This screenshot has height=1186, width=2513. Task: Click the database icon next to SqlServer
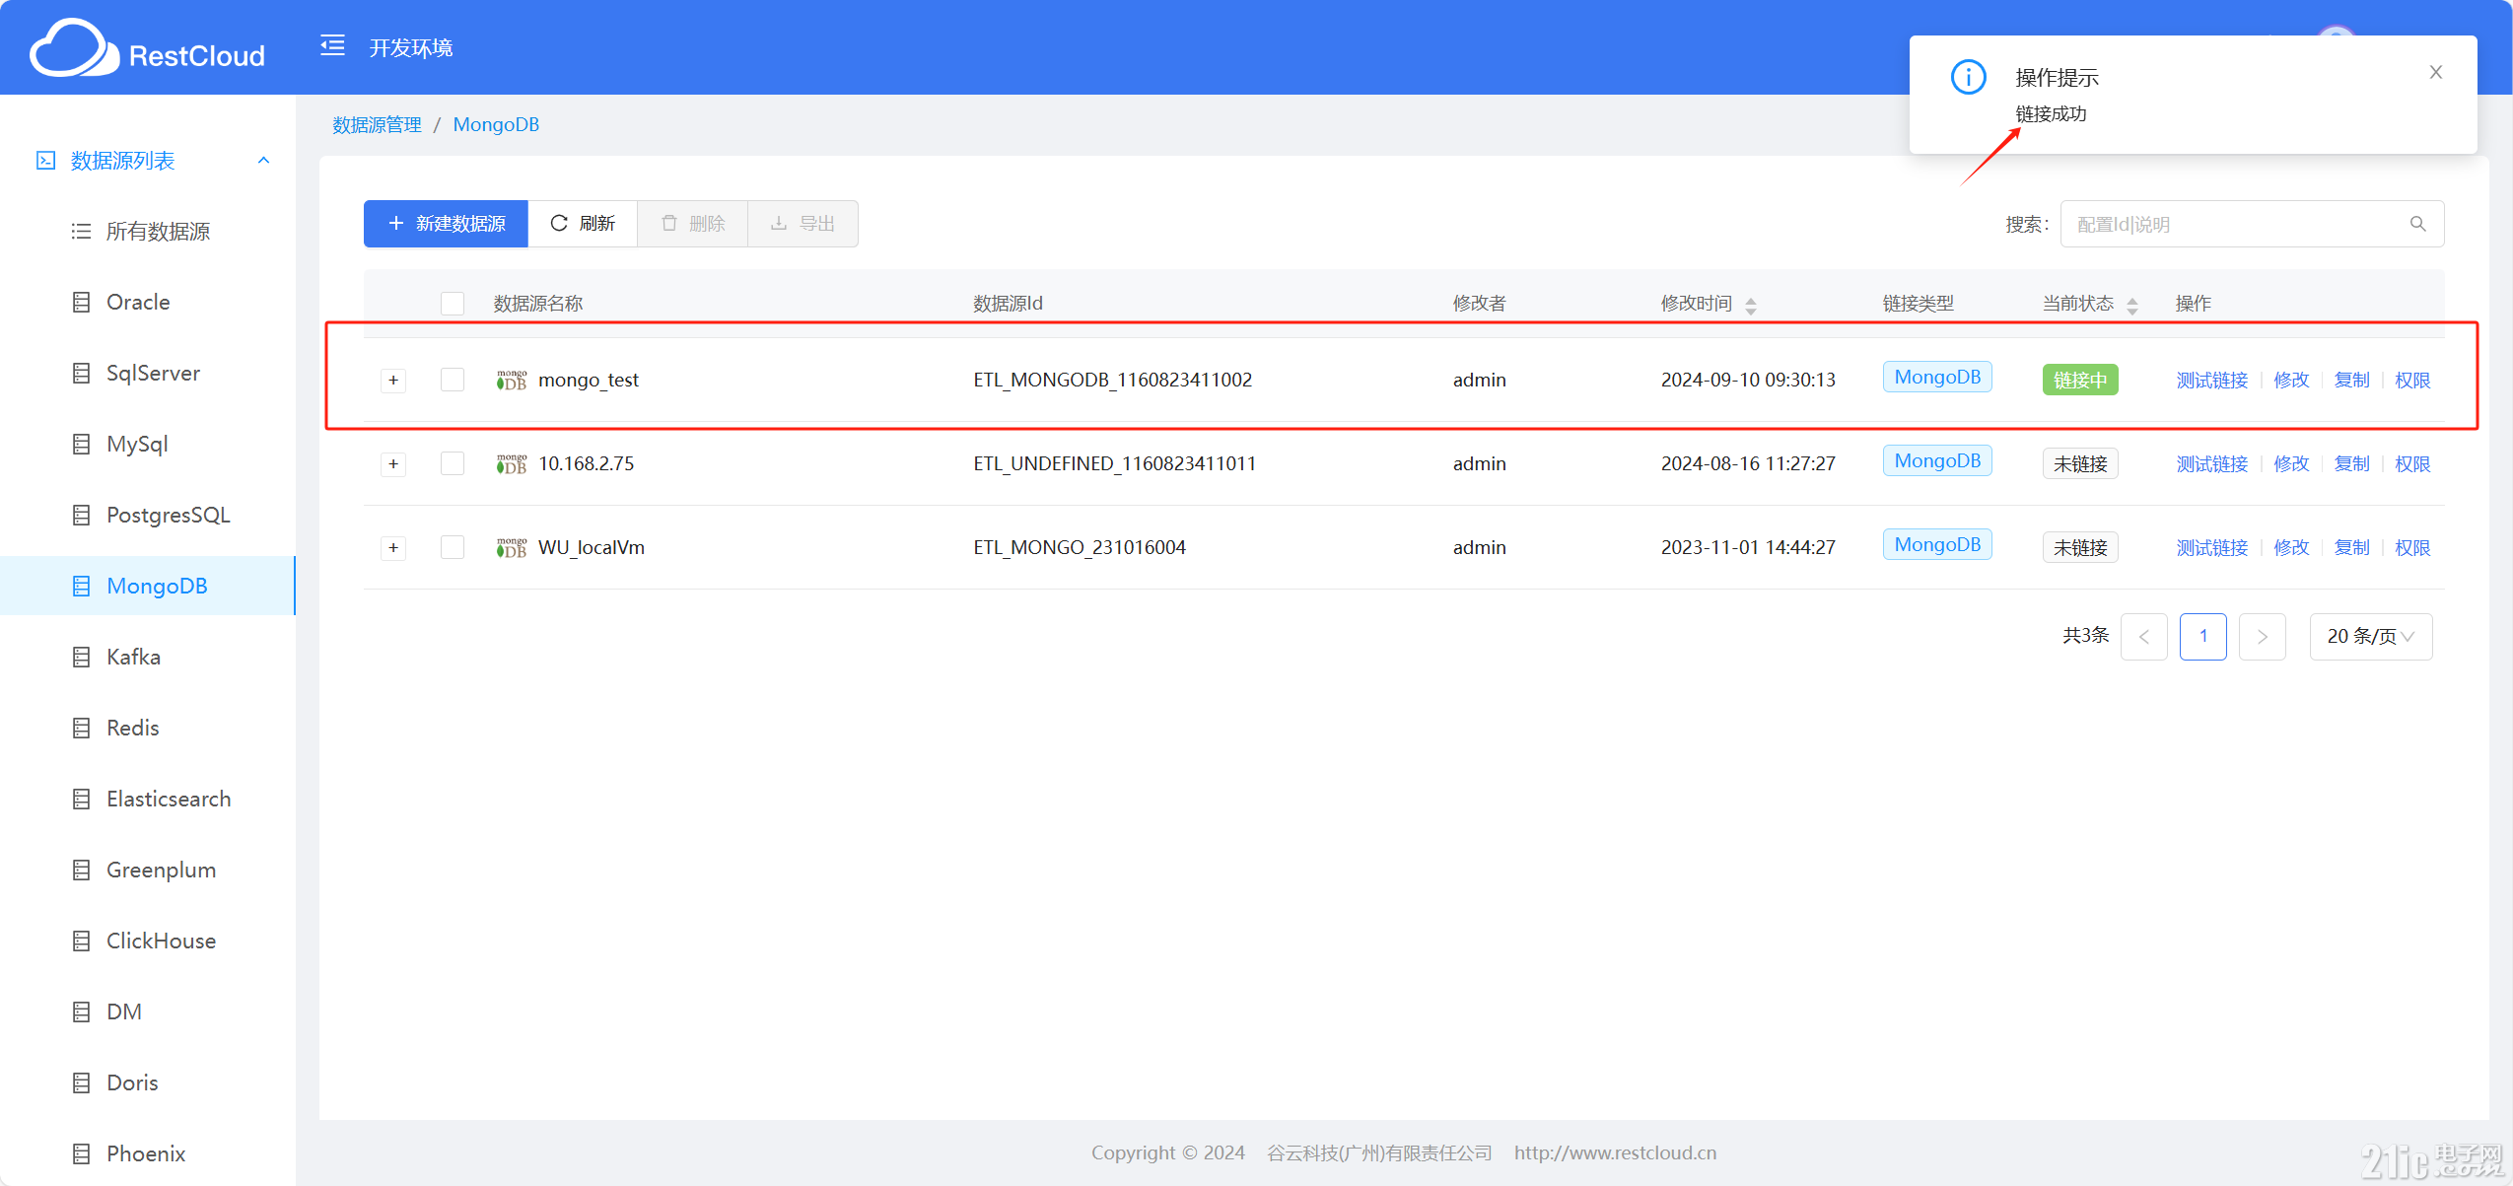(x=81, y=373)
